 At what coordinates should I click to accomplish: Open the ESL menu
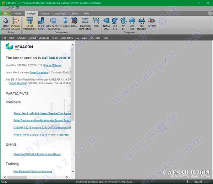point(77,38)
